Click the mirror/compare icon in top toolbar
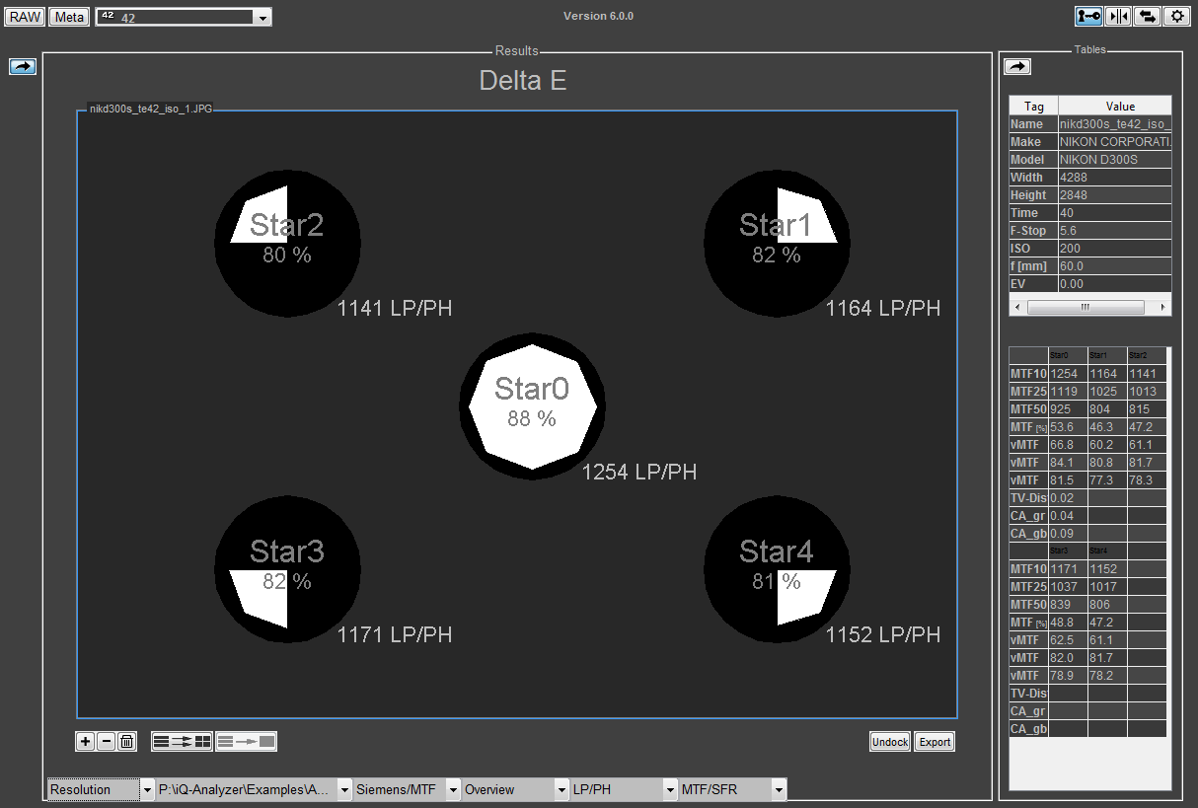The width and height of the screenshot is (1198, 808). 1118,16
